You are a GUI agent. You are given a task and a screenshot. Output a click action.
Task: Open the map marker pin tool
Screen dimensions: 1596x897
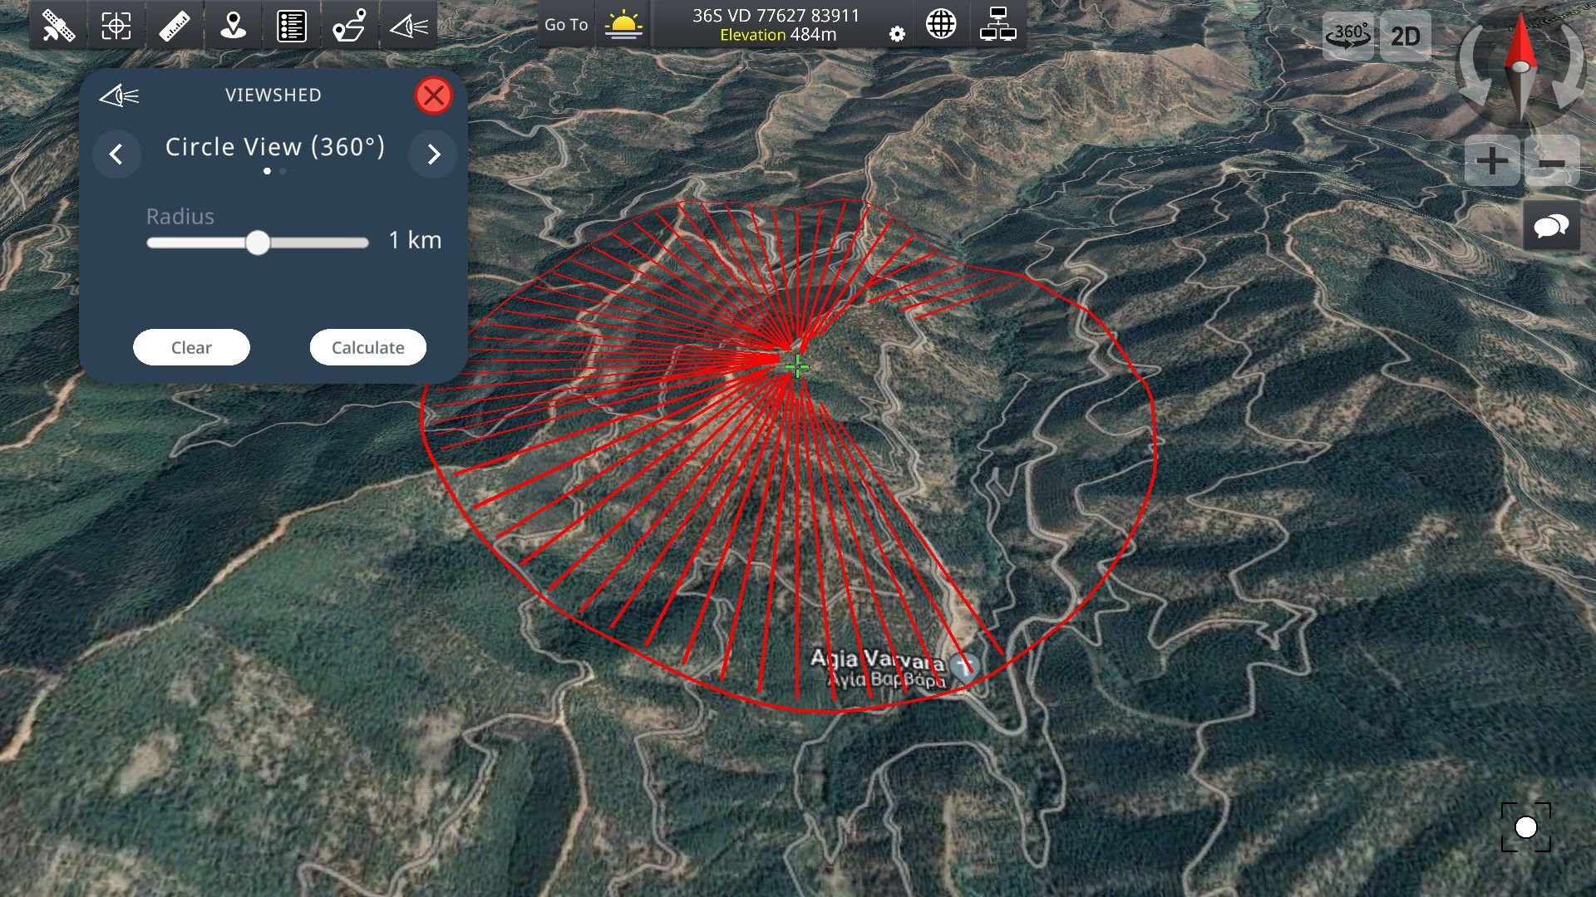click(x=233, y=25)
